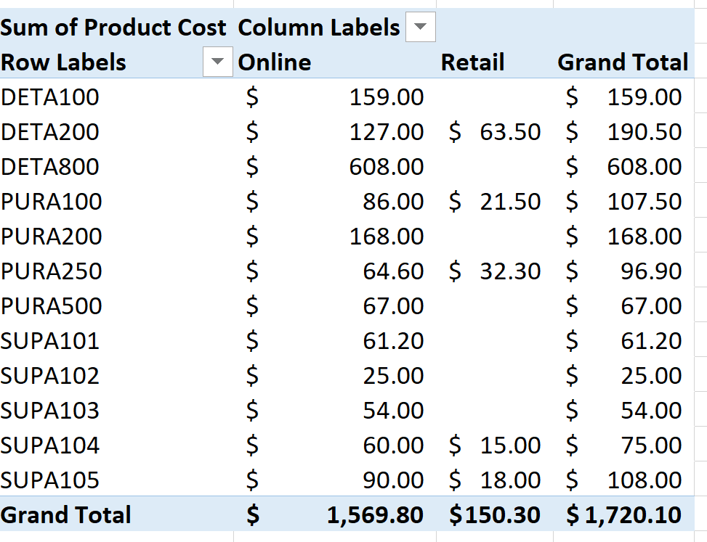Open the Column Labels filter dropdown
This screenshot has width=707, height=542.
pyautogui.click(x=421, y=28)
